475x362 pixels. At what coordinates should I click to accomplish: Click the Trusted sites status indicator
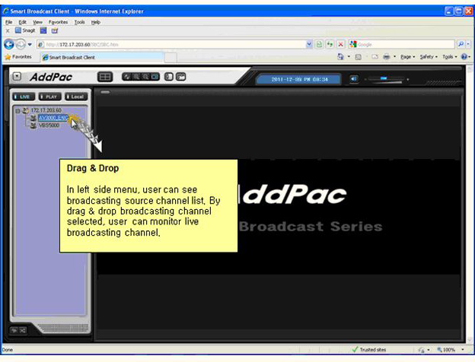pos(369,350)
